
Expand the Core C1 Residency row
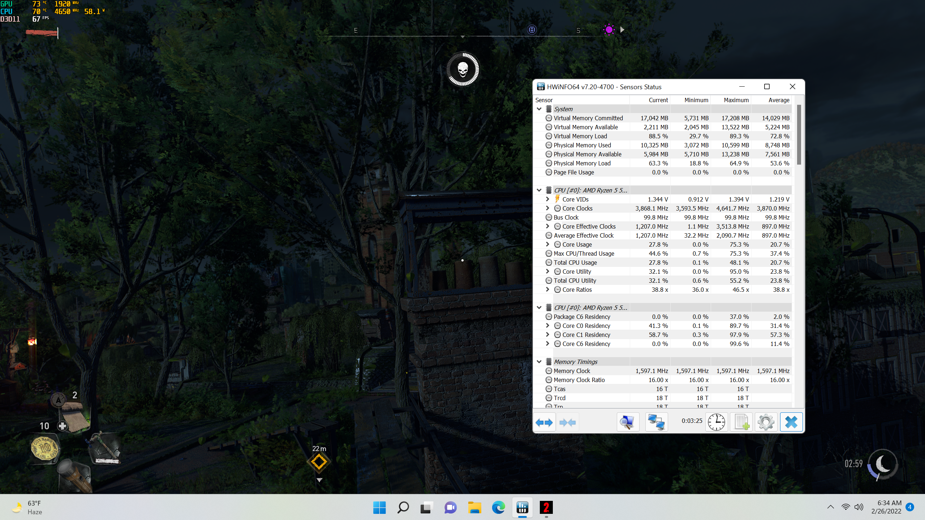547,334
